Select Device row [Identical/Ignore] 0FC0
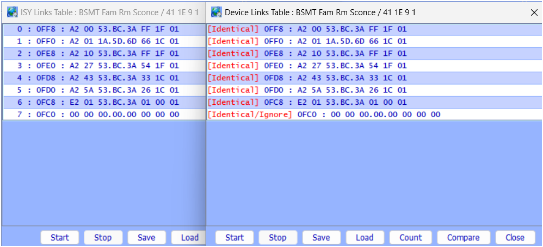 click(375, 115)
